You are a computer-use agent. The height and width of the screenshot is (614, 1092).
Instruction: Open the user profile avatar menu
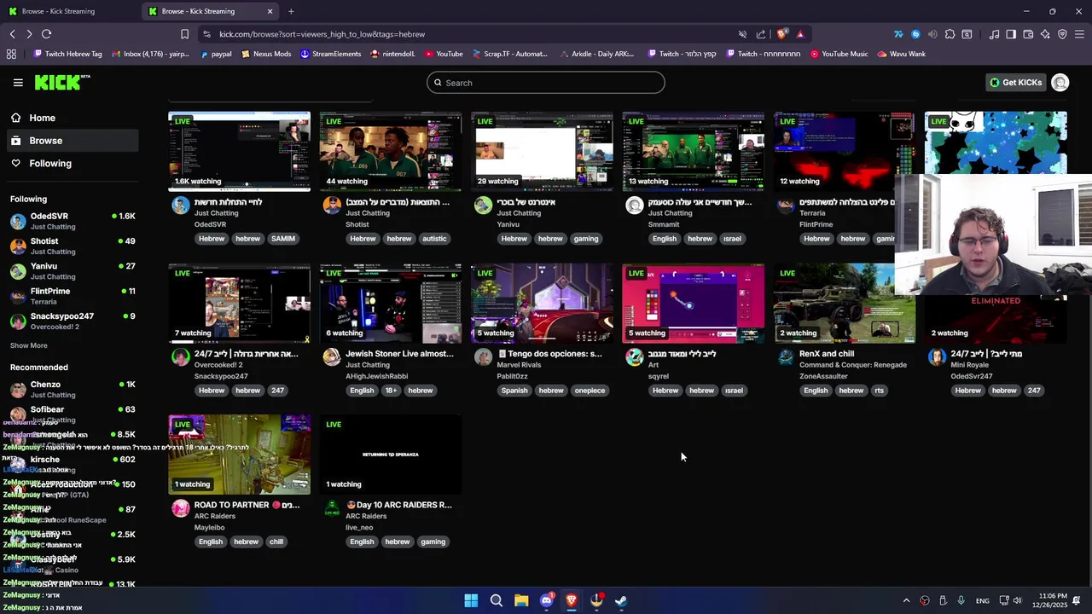click(x=1060, y=83)
